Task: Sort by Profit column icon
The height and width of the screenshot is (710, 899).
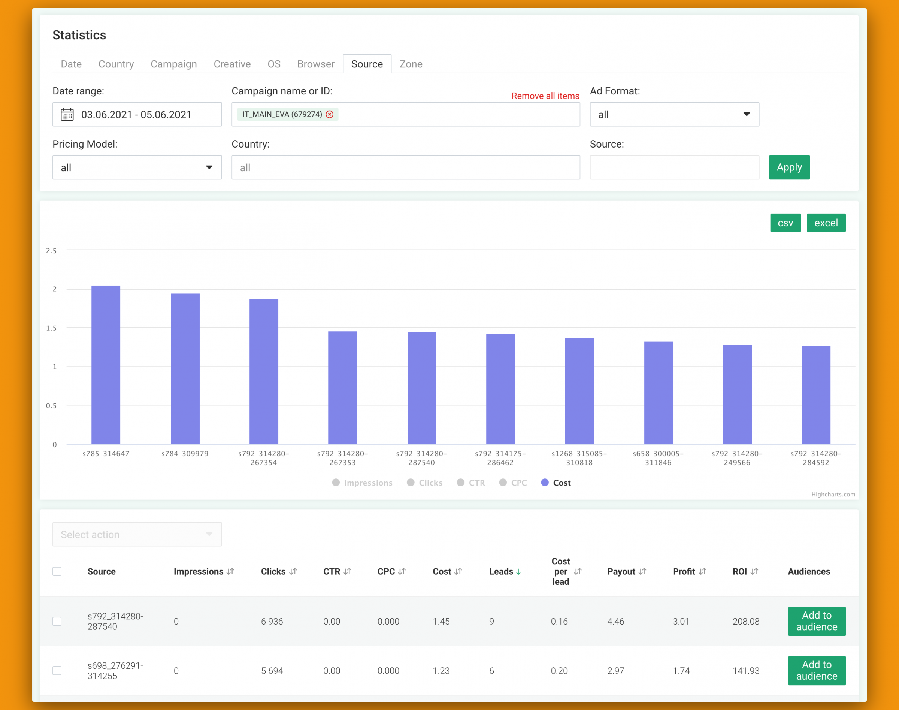Action: pos(702,572)
